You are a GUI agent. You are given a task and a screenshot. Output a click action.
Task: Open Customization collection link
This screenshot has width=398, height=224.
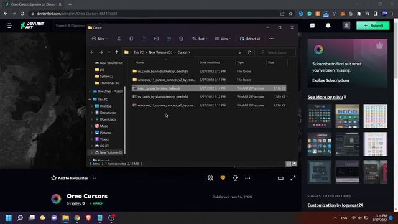(x=322, y=205)
